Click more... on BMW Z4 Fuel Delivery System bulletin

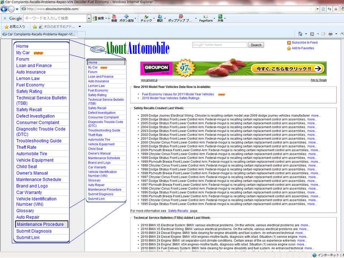[x=309, y=248]
